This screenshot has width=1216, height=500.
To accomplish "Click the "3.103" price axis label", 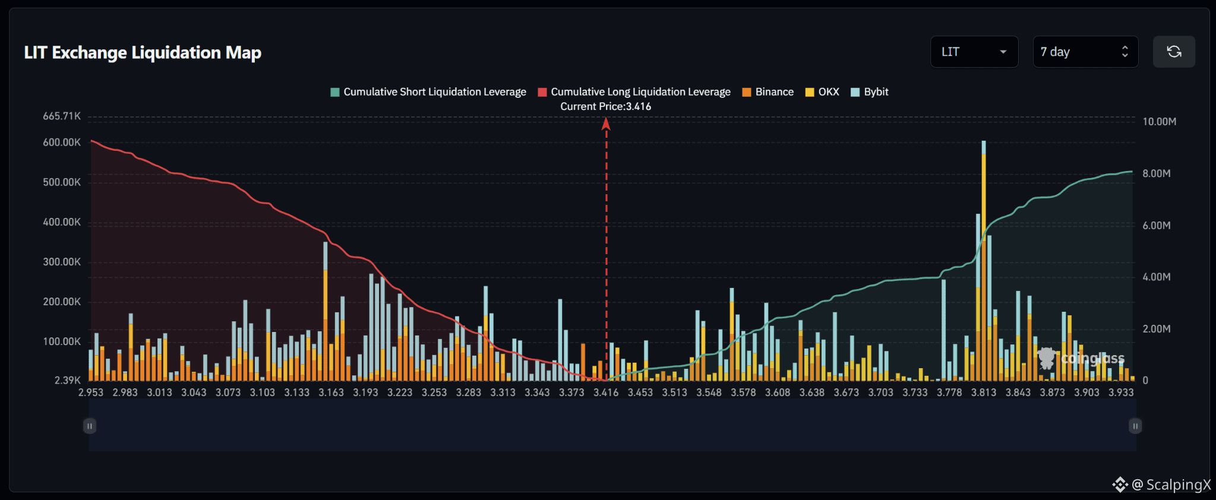I will [x=263, y=393].
